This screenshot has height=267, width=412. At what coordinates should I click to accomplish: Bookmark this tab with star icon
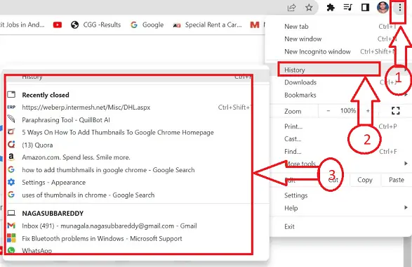click(309, 8)
